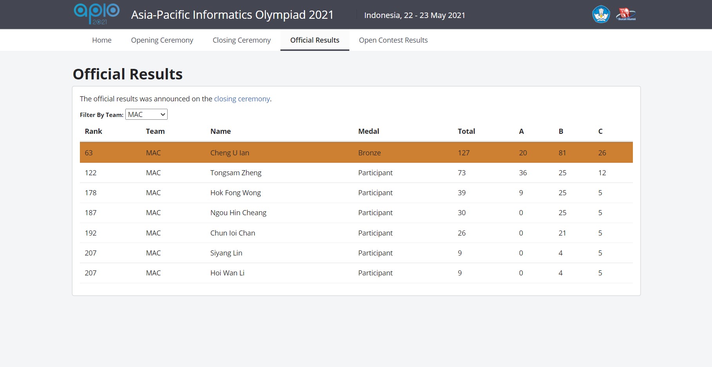
Task: Click Chun Ioi Chan's name
Action: (232, 233)
